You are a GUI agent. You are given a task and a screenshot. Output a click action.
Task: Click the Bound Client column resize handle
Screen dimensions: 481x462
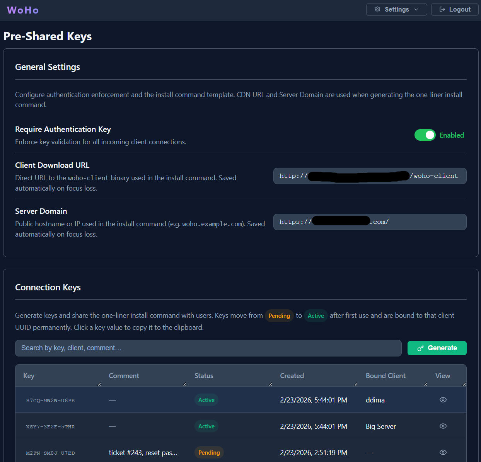pos(426,384)
